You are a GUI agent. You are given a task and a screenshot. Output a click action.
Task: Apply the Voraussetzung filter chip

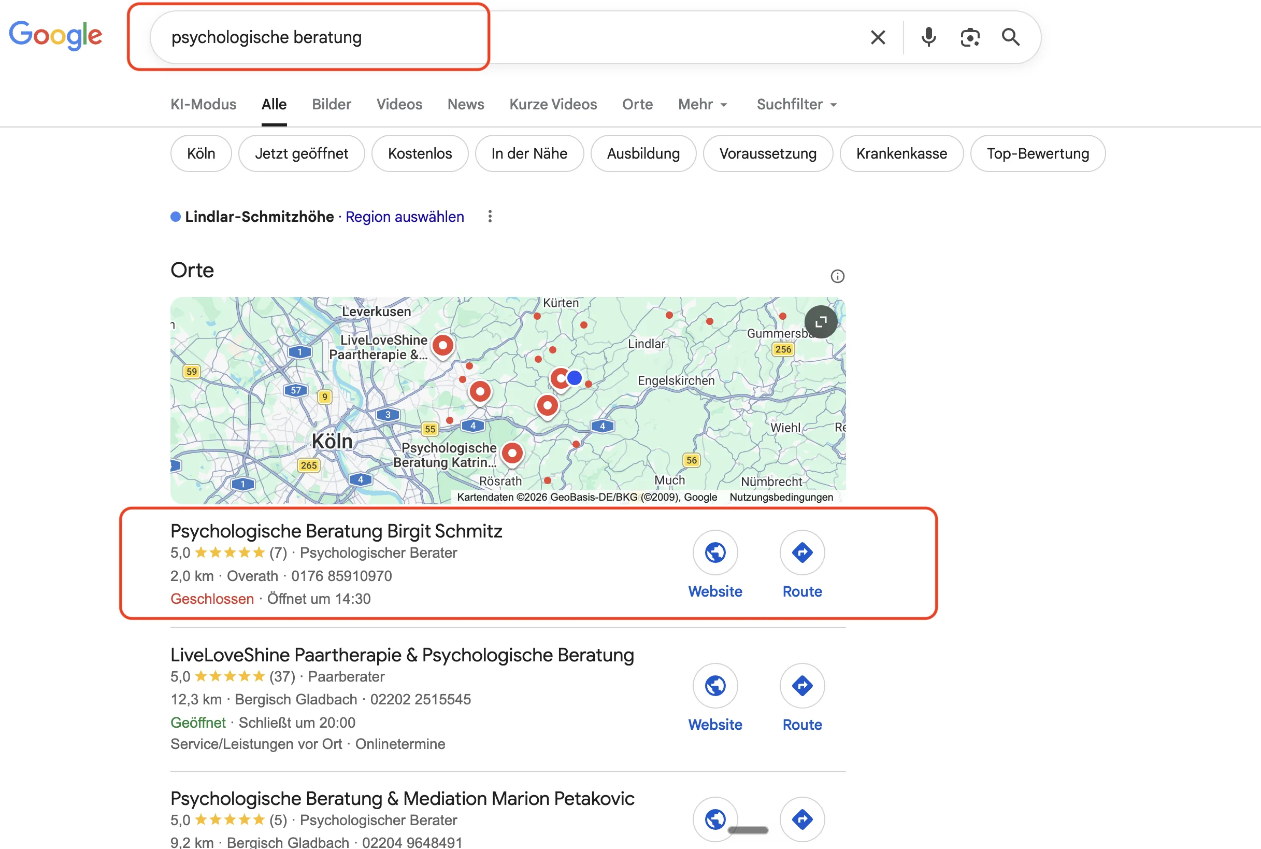point(767,153)
